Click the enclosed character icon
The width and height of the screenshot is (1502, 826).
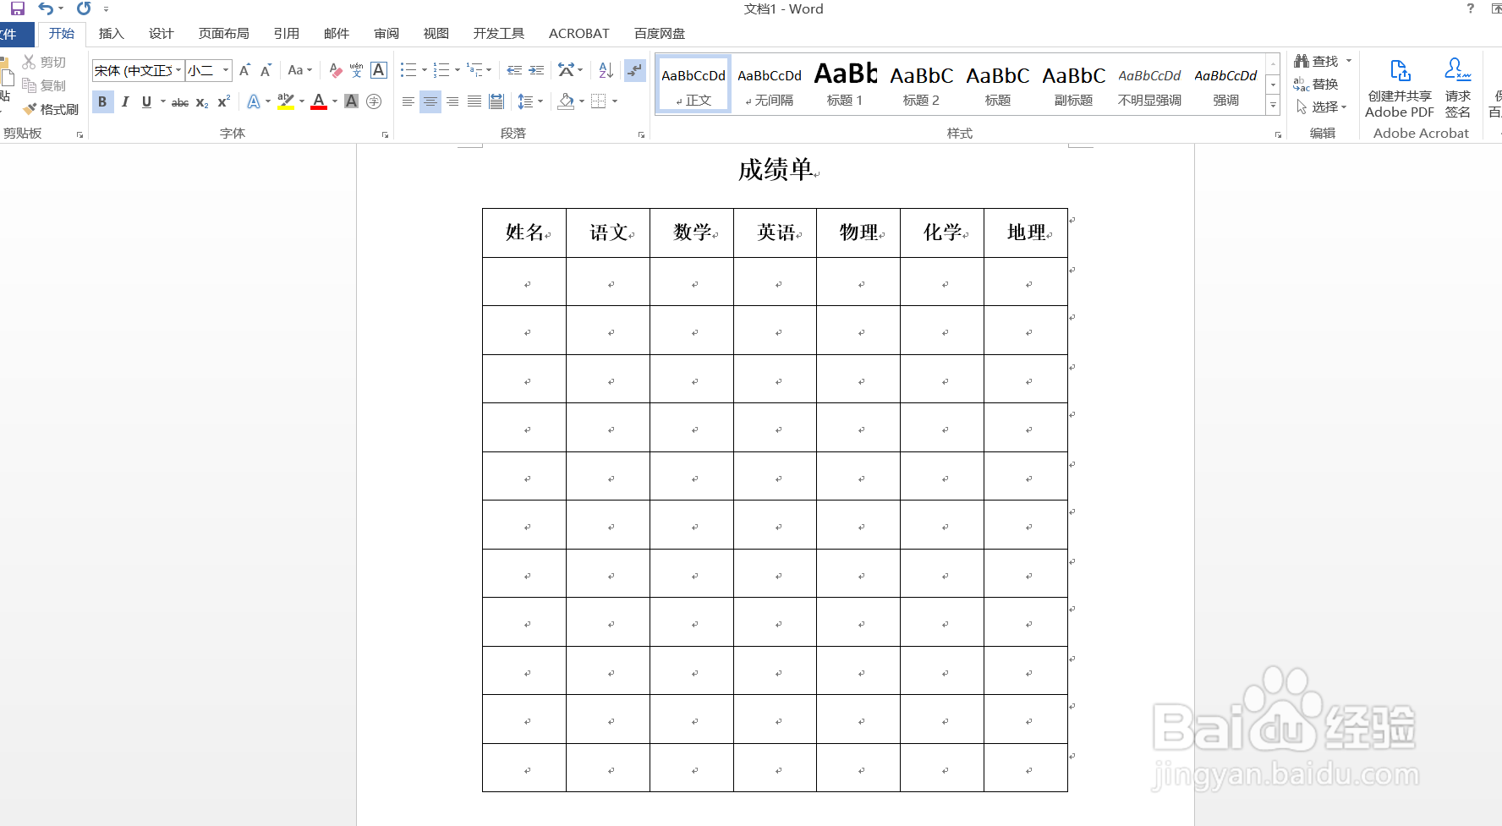click(374, 101)
